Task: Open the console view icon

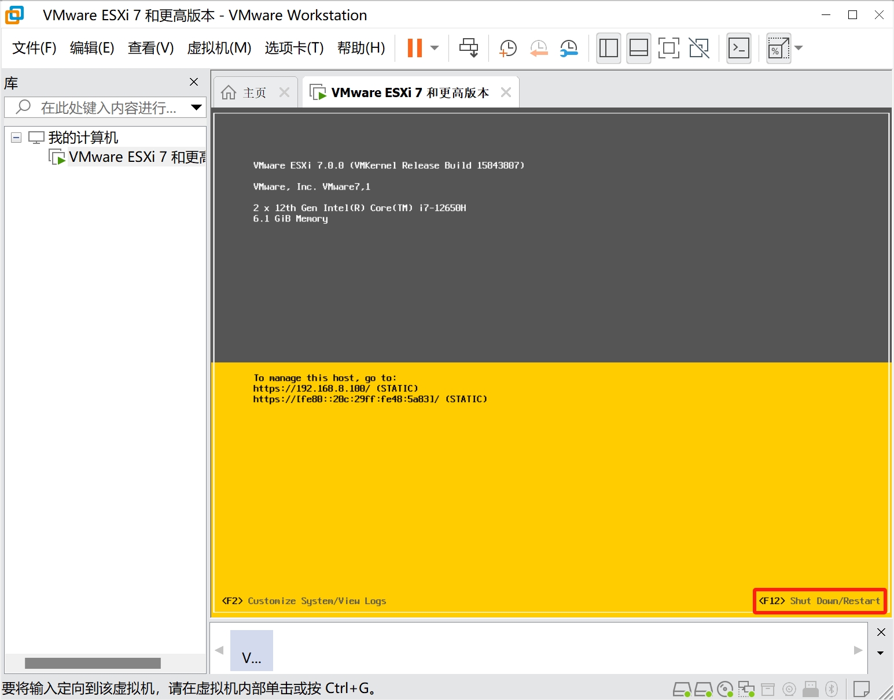Action: (x=739, y=48)
